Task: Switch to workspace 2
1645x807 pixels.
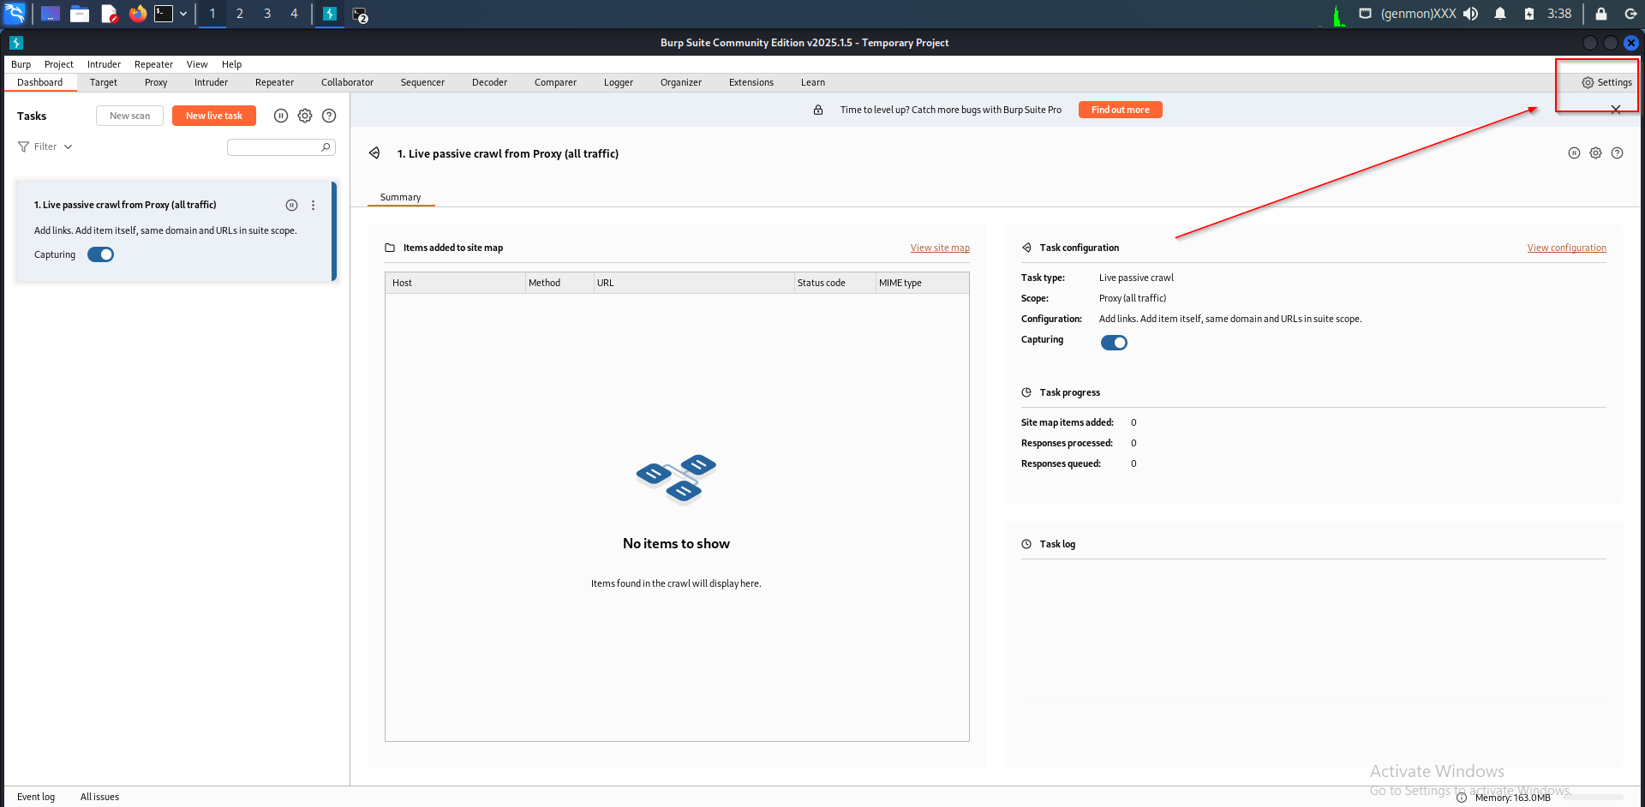Action: (240, 14)
